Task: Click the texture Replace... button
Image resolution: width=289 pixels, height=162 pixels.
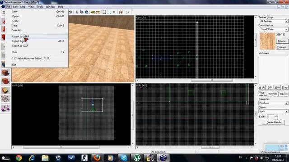Action: coord(282,47)
